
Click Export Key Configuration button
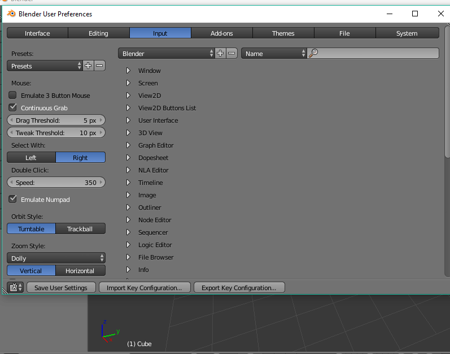[239, 287]
